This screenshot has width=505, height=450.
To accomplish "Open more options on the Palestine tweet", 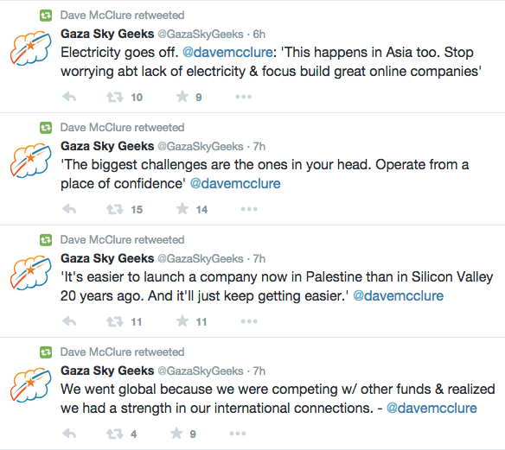I will 249,321.
